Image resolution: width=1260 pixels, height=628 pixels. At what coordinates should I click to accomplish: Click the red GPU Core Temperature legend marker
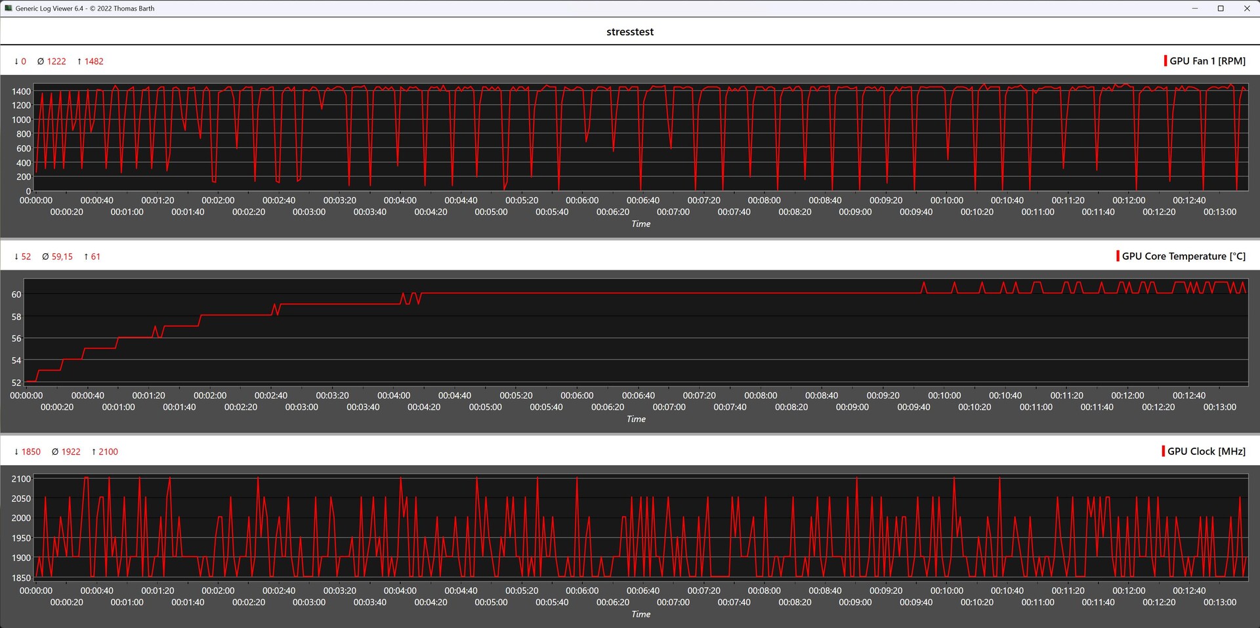pos(1118,256)
